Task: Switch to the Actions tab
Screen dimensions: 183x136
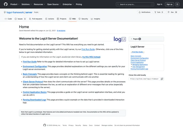Action: coord(49,19)
